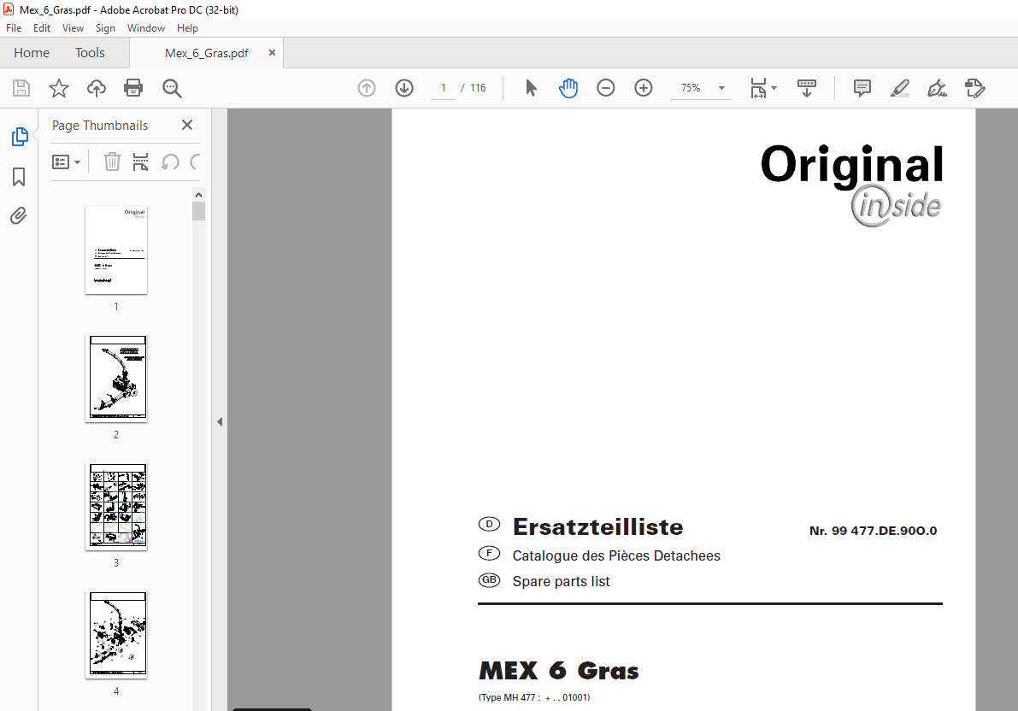Image resolution: width=1018 pixels, height=711 pixels.
Task: Switch to the Home tab
Action: click(x=31, y=53)
